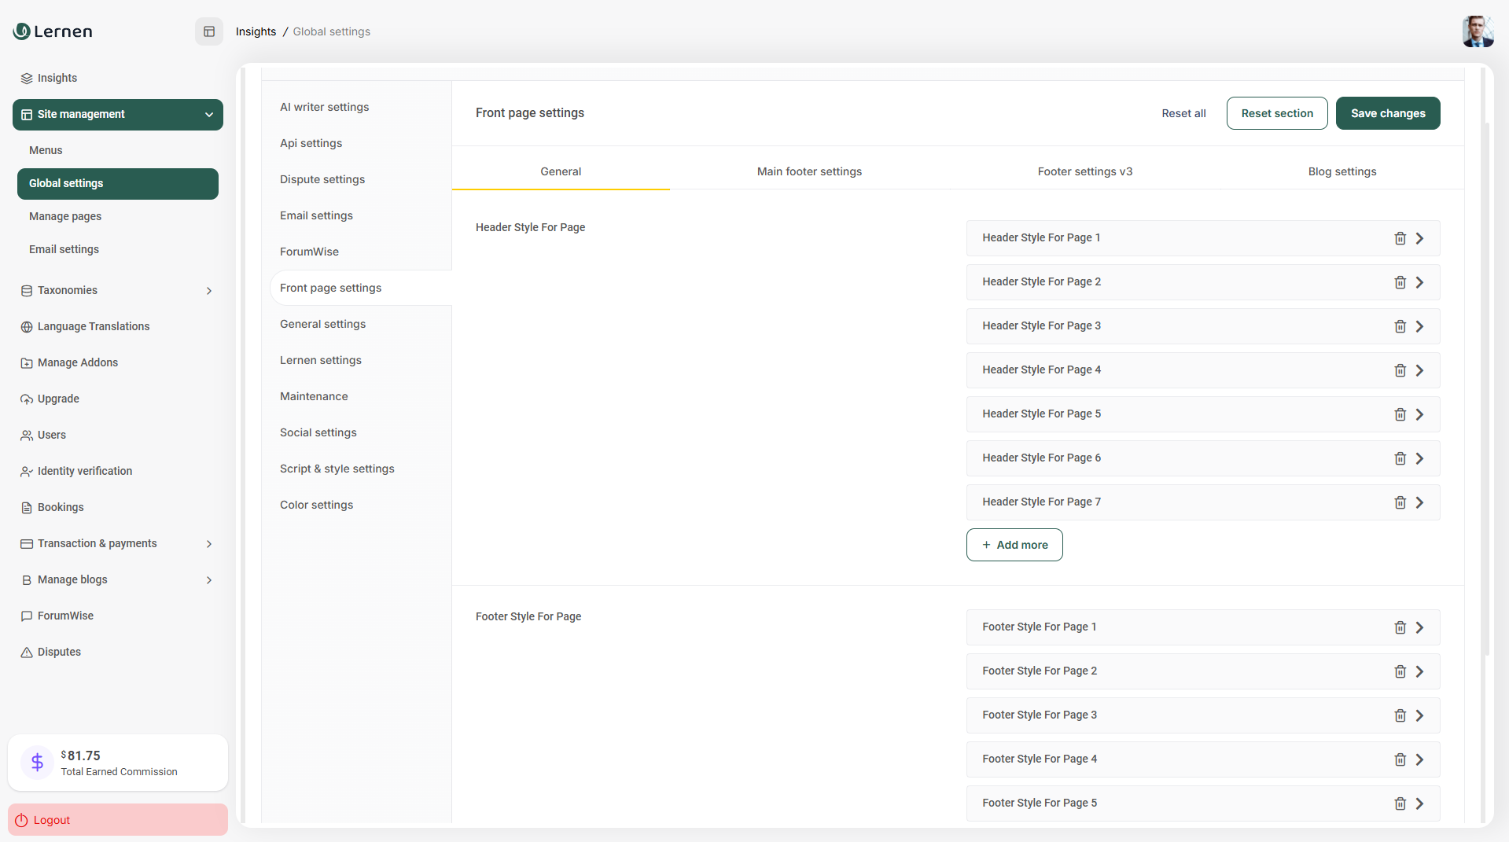The image size is (1509, 842).
Task: Click the user profile avatar
Action: (1477, 31)
